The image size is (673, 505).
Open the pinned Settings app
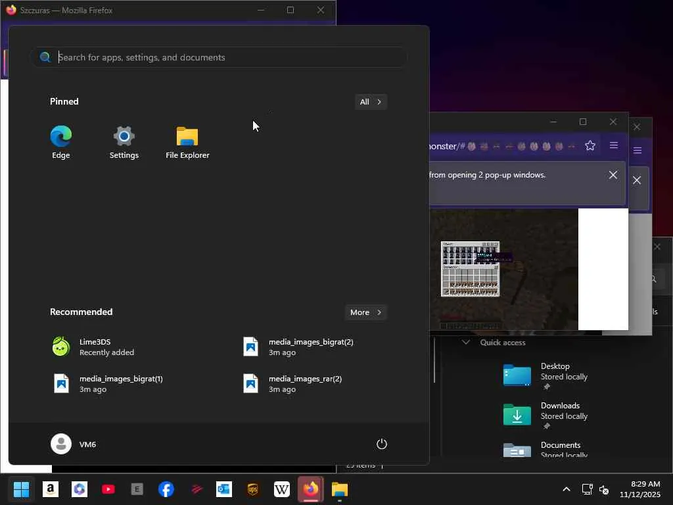(x=124, y=143)
